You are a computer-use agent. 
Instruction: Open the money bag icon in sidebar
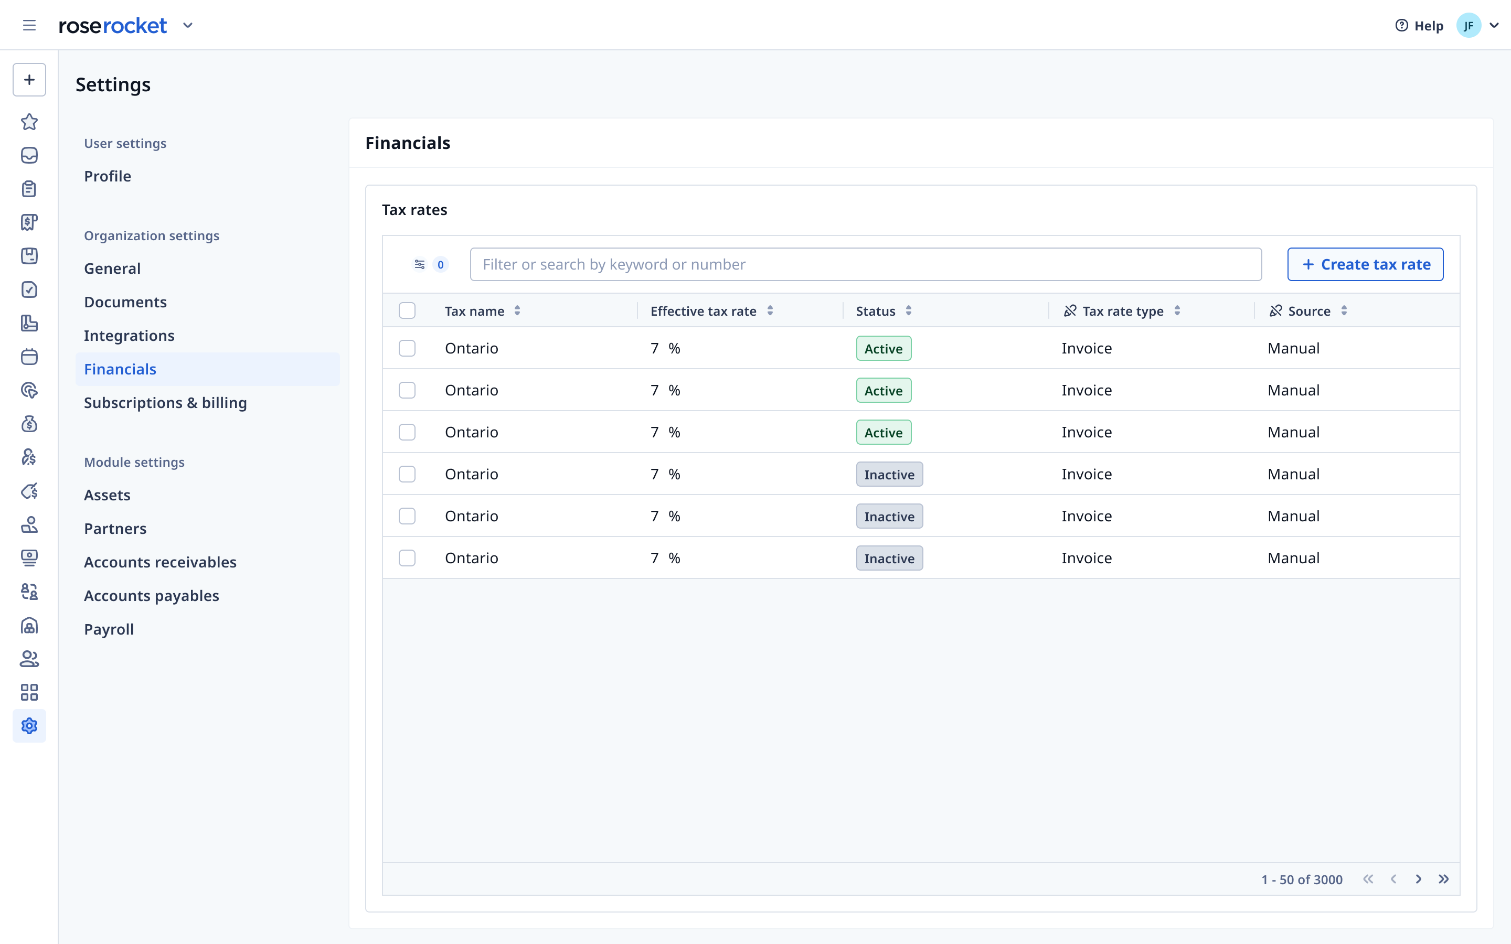pyautogui.click(x=29, y=424)
